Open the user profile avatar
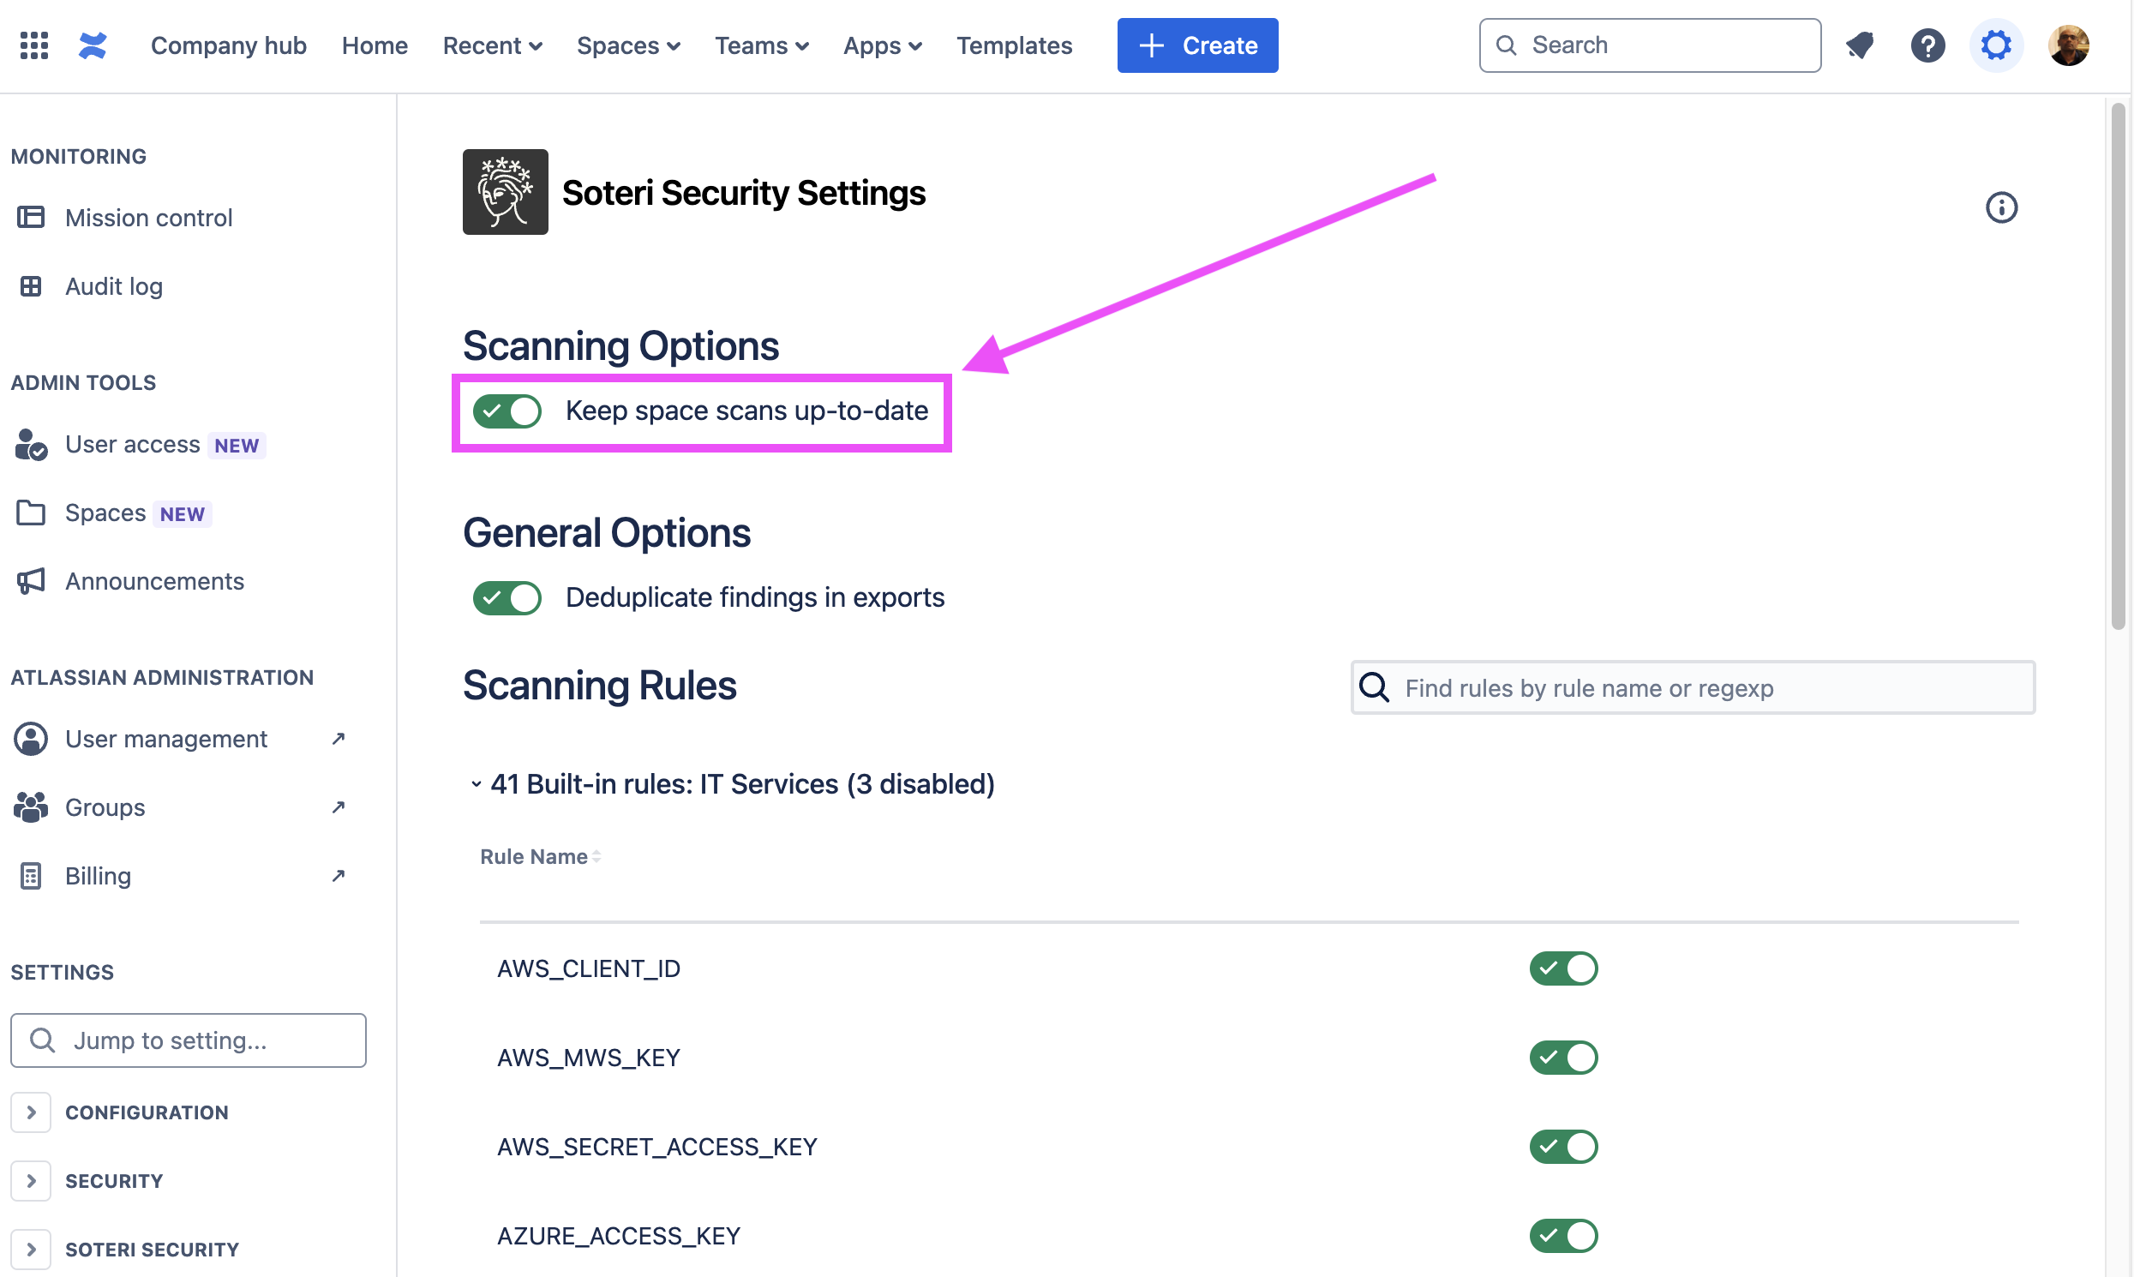Screen dimensions: 2134x1277 (x=2069, y=45)
